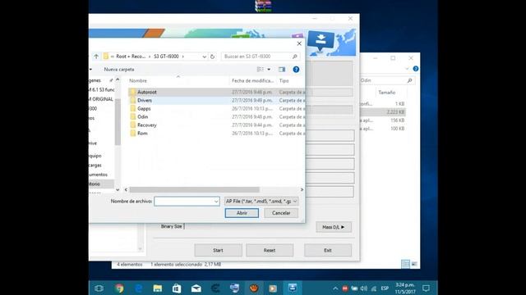Image resolution: width=526 pixels, height=295 pixels.
Task: Select the 2.223 KB file row in Explorer
Action: coord(382,112)
